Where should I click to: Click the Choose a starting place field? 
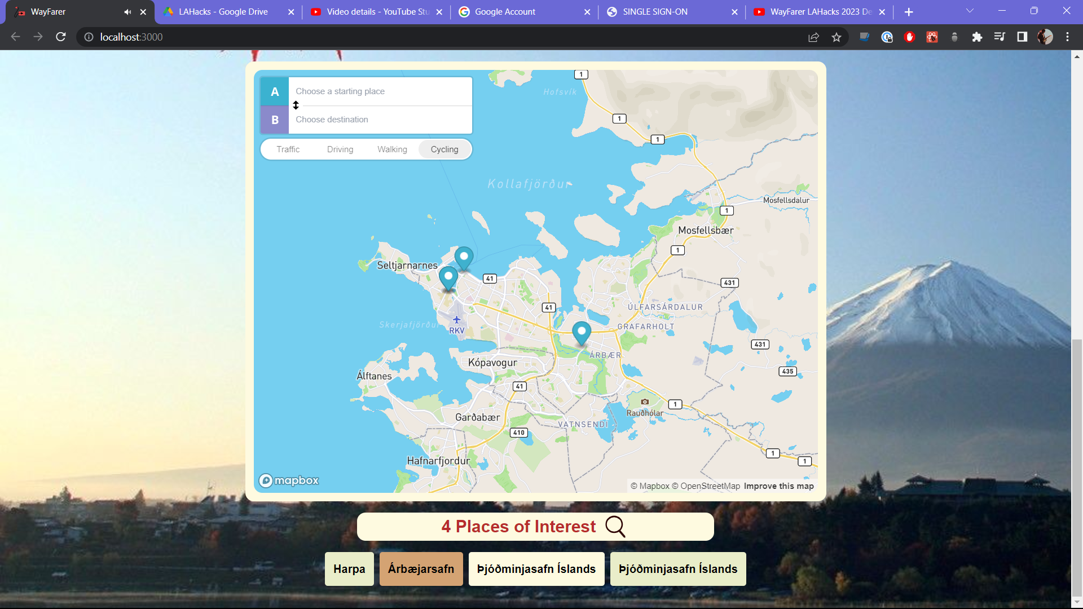click(x=380, y=91)
